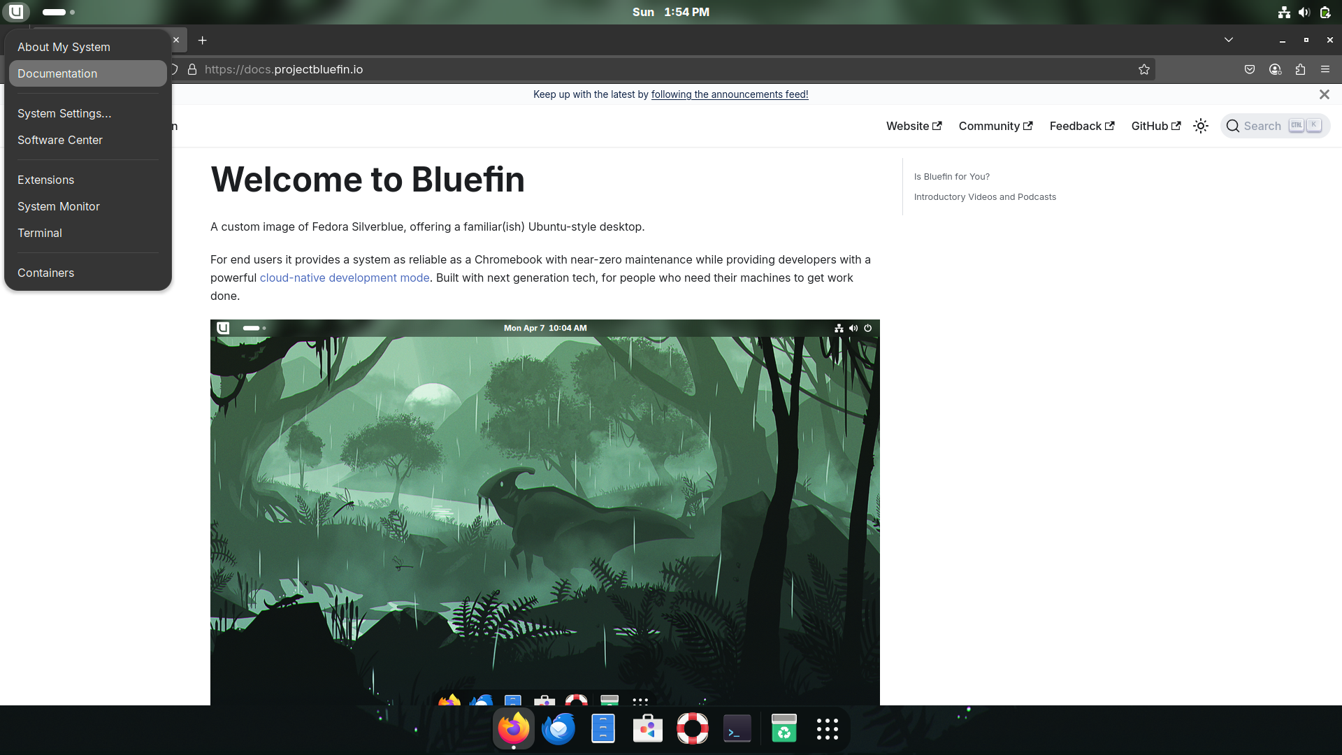Open the Firefox extensions puzzle icon
Viewport: 1342px width, 755px height.
1300,69
